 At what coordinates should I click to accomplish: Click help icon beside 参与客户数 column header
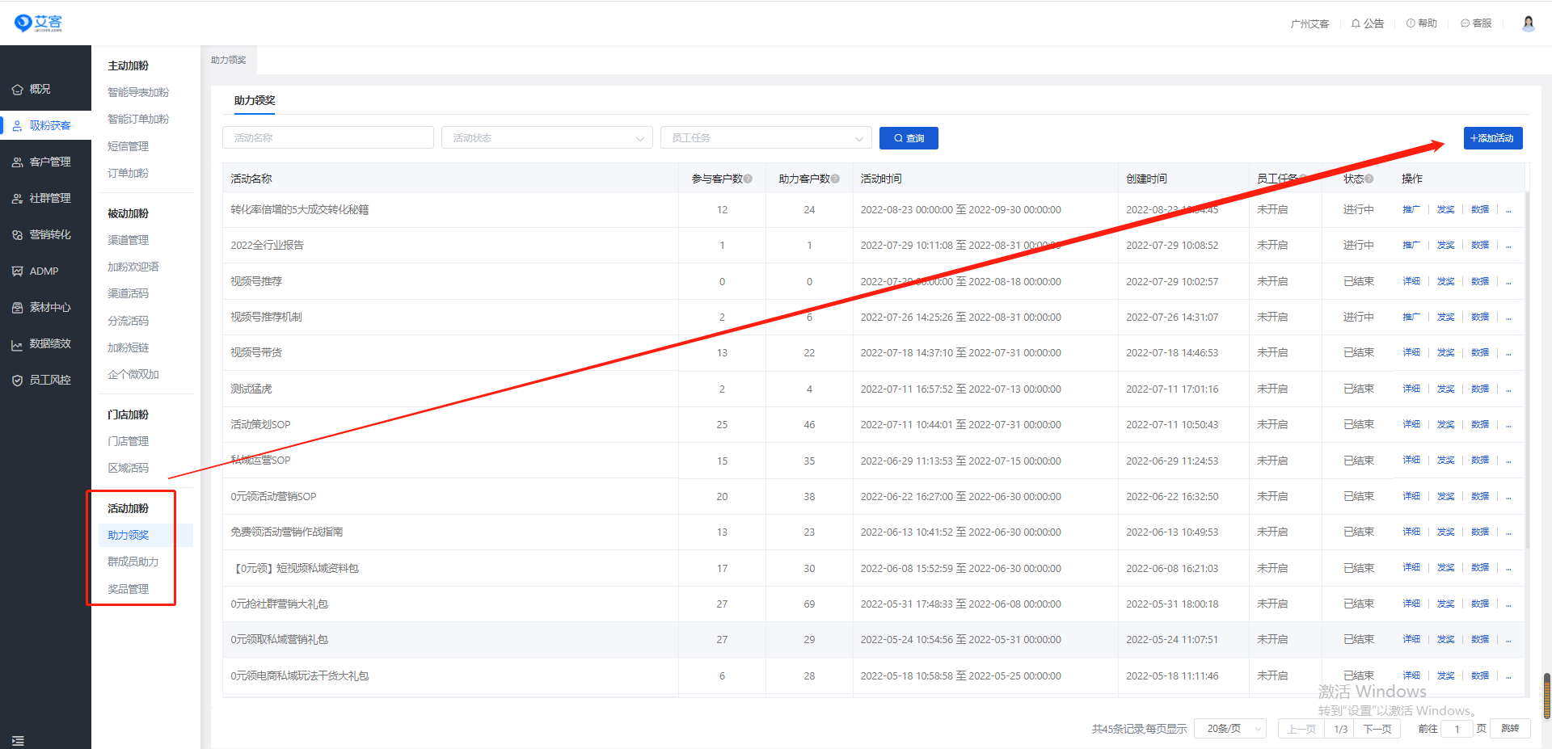[x=749, y=179]
